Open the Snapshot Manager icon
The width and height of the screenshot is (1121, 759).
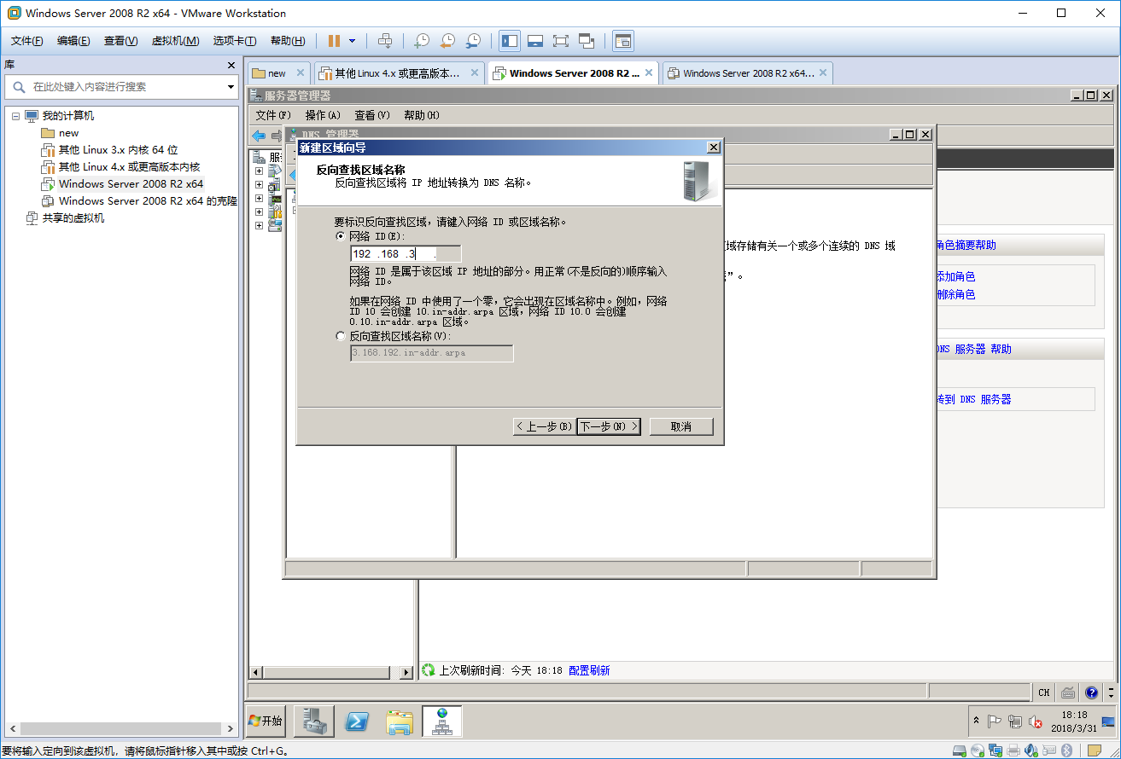(474, 40)
